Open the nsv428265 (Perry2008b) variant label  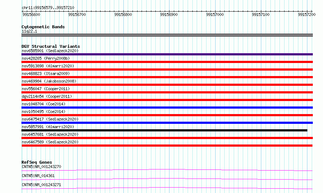pos(46,58)
